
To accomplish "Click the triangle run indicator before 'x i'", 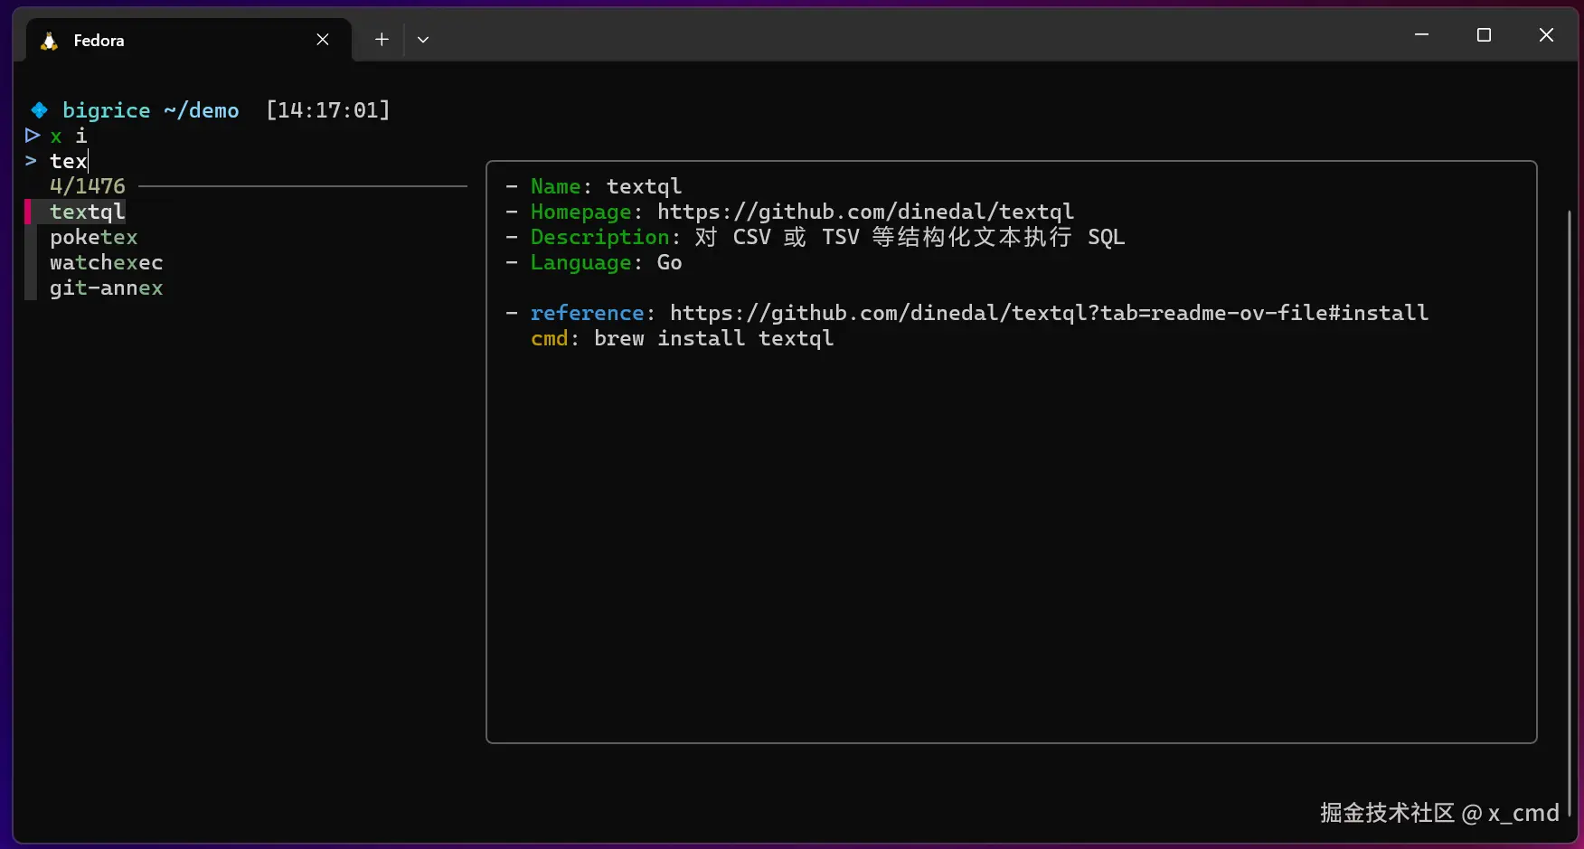I will 32,136.
